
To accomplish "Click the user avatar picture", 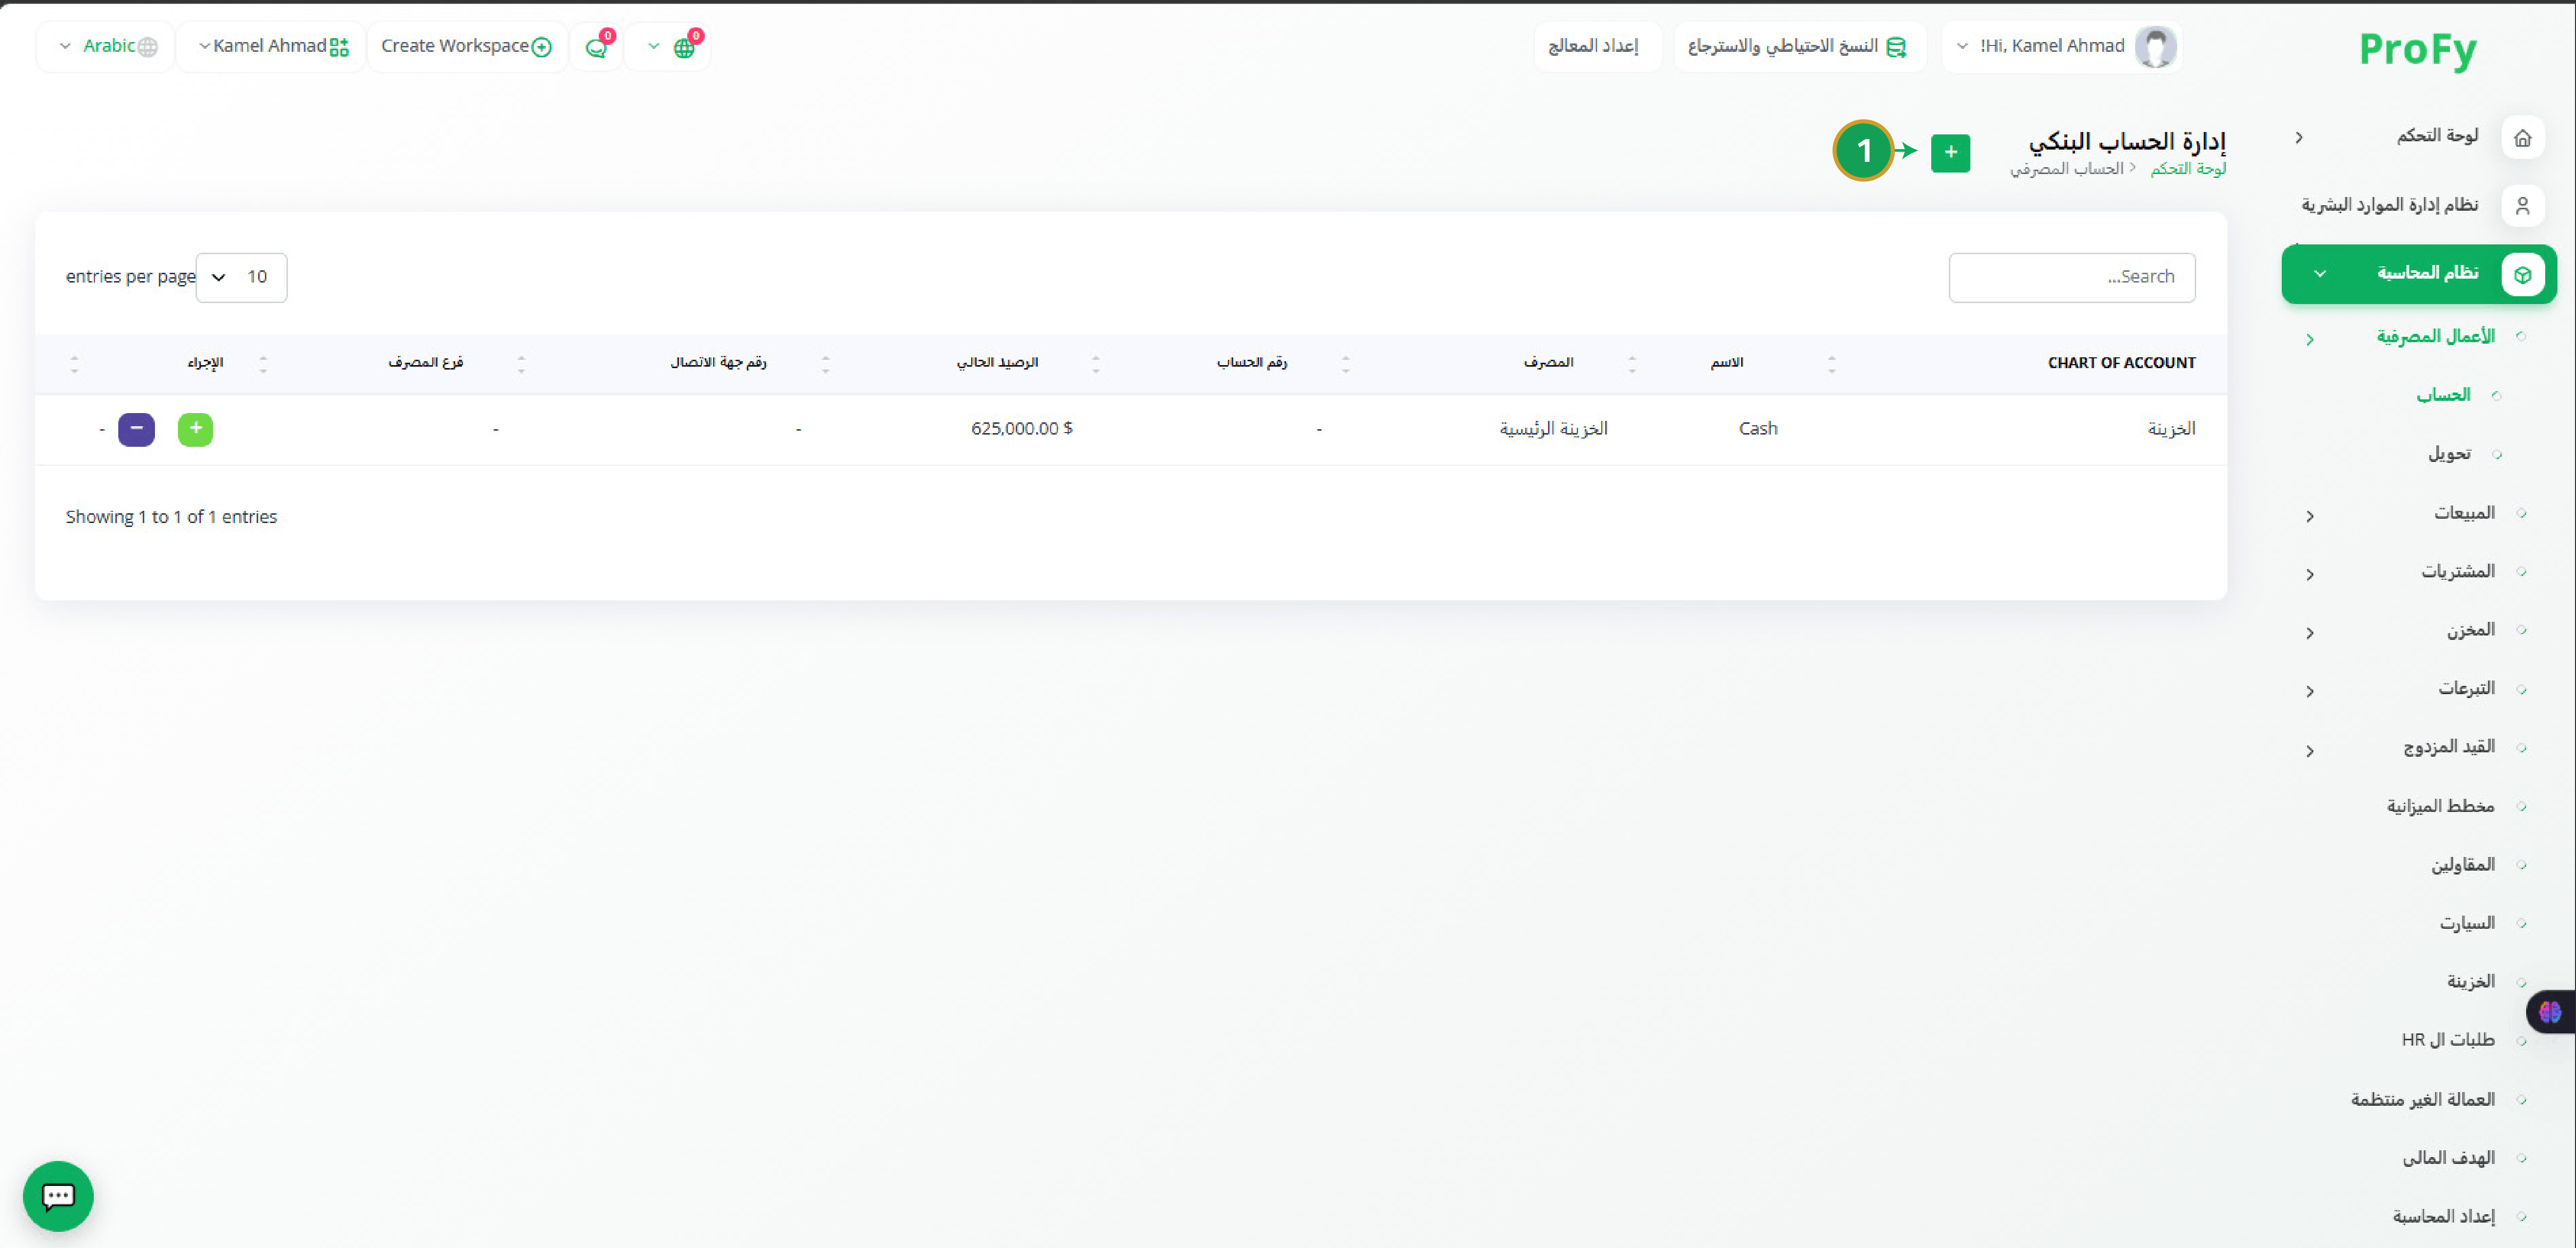I will point(2155,46).
